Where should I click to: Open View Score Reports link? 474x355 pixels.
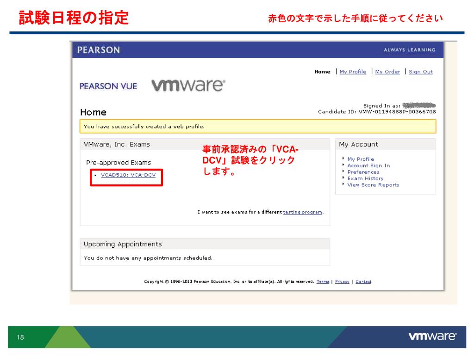tap(373, 185)
